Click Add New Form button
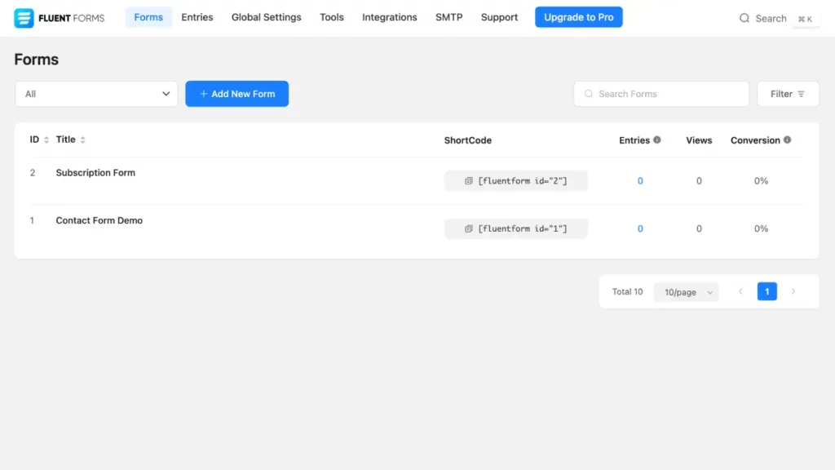Screen dimensions: 835x470 236,94
